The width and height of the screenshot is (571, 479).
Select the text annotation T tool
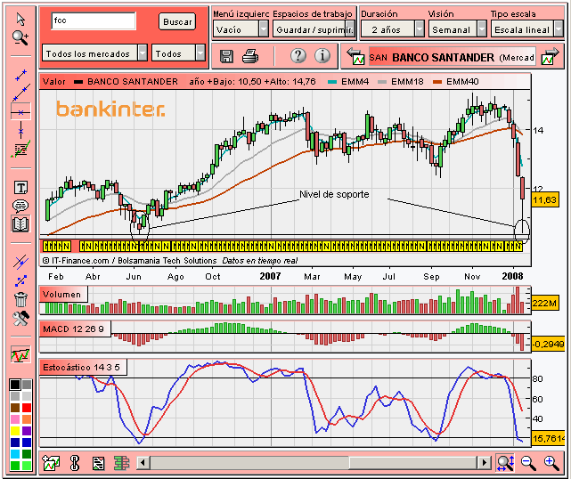click(x=20, y=188)
